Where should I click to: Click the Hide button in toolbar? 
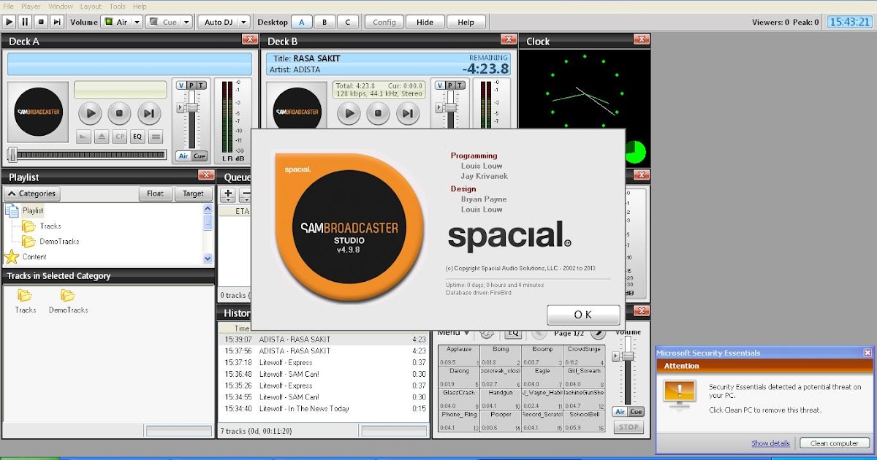[425, 22]
